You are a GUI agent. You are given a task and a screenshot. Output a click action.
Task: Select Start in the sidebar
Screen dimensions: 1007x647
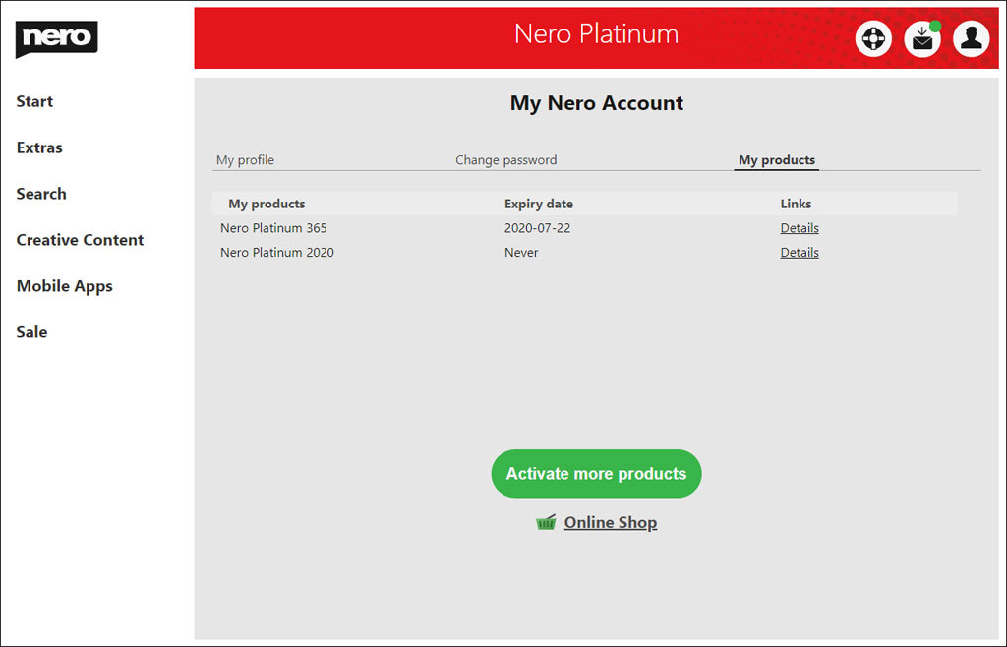[x=34, y=101]
